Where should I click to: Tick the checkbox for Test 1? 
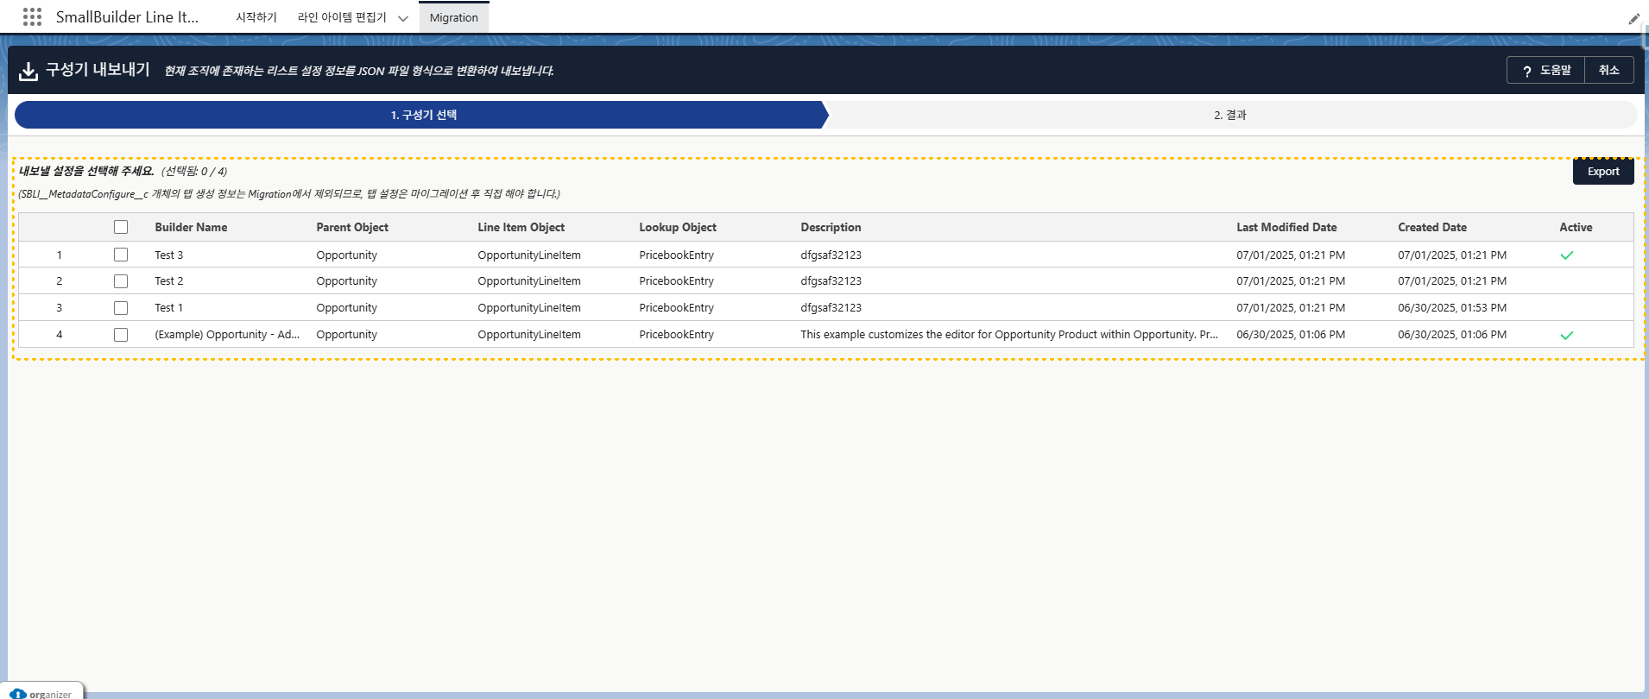[121, 308]
